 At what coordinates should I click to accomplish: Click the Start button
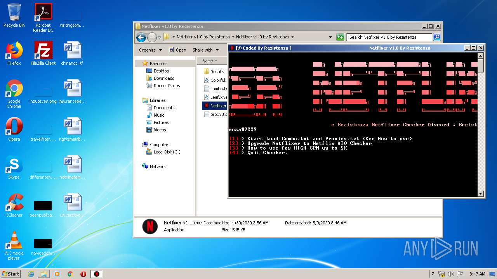pos(10,274)
